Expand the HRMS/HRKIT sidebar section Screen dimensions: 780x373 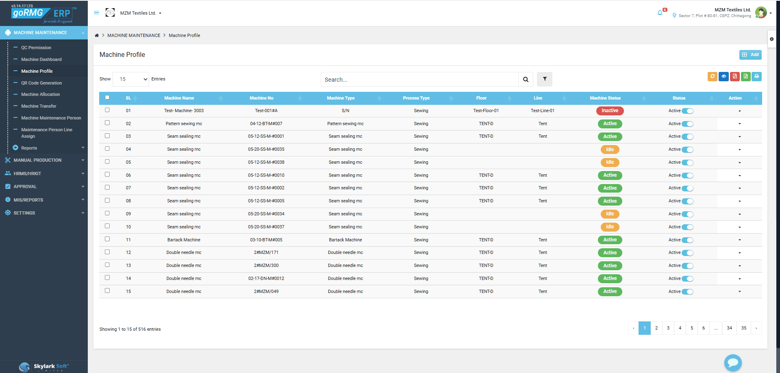(x=44, y=173)
